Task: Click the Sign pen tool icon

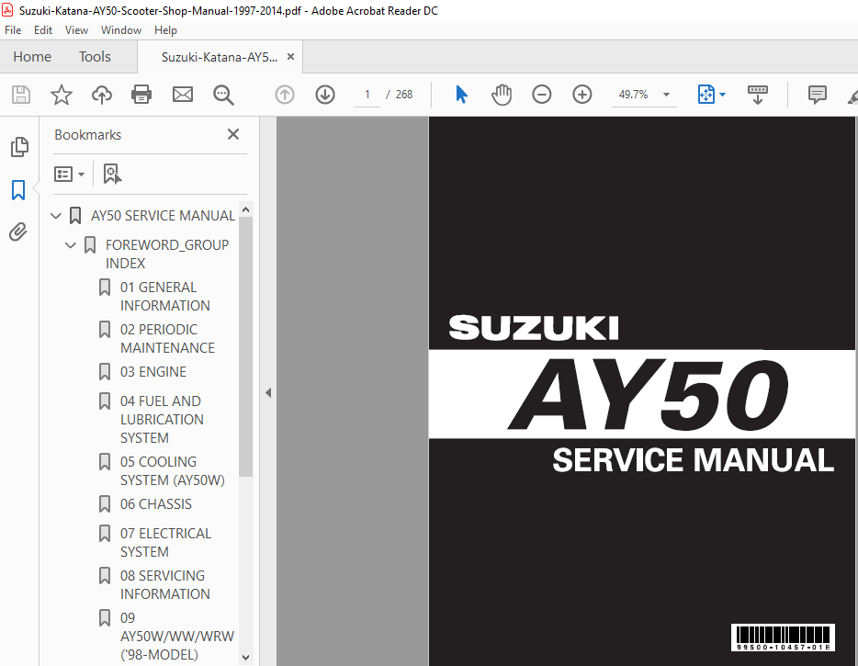Action: (852, 96)
